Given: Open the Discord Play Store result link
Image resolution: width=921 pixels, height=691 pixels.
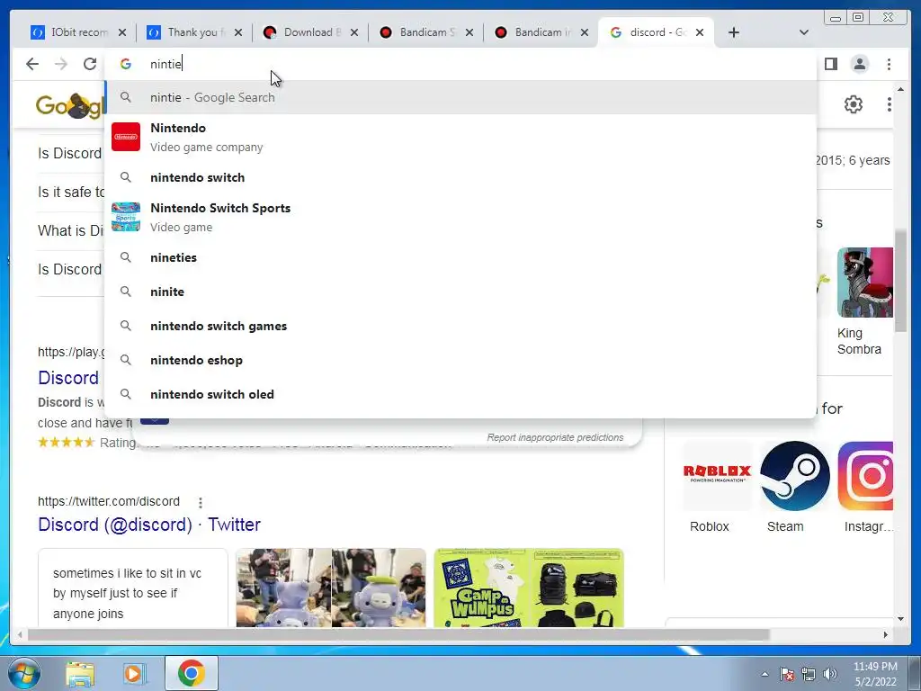Looking at the screenshot, I should (68, 378).
